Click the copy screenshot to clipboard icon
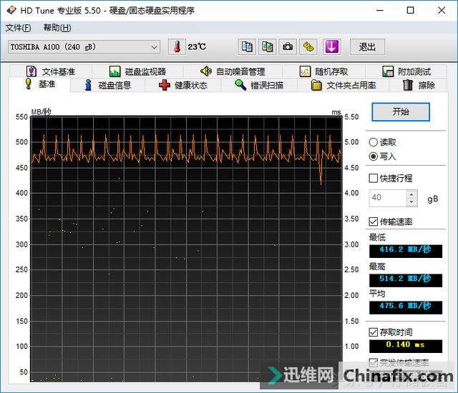 [x=267, y=46]
